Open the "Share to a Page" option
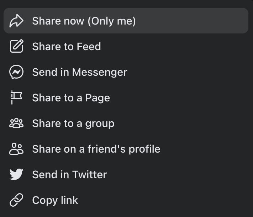Viewport: 253px width, 217px height. (x=71, y=98)
